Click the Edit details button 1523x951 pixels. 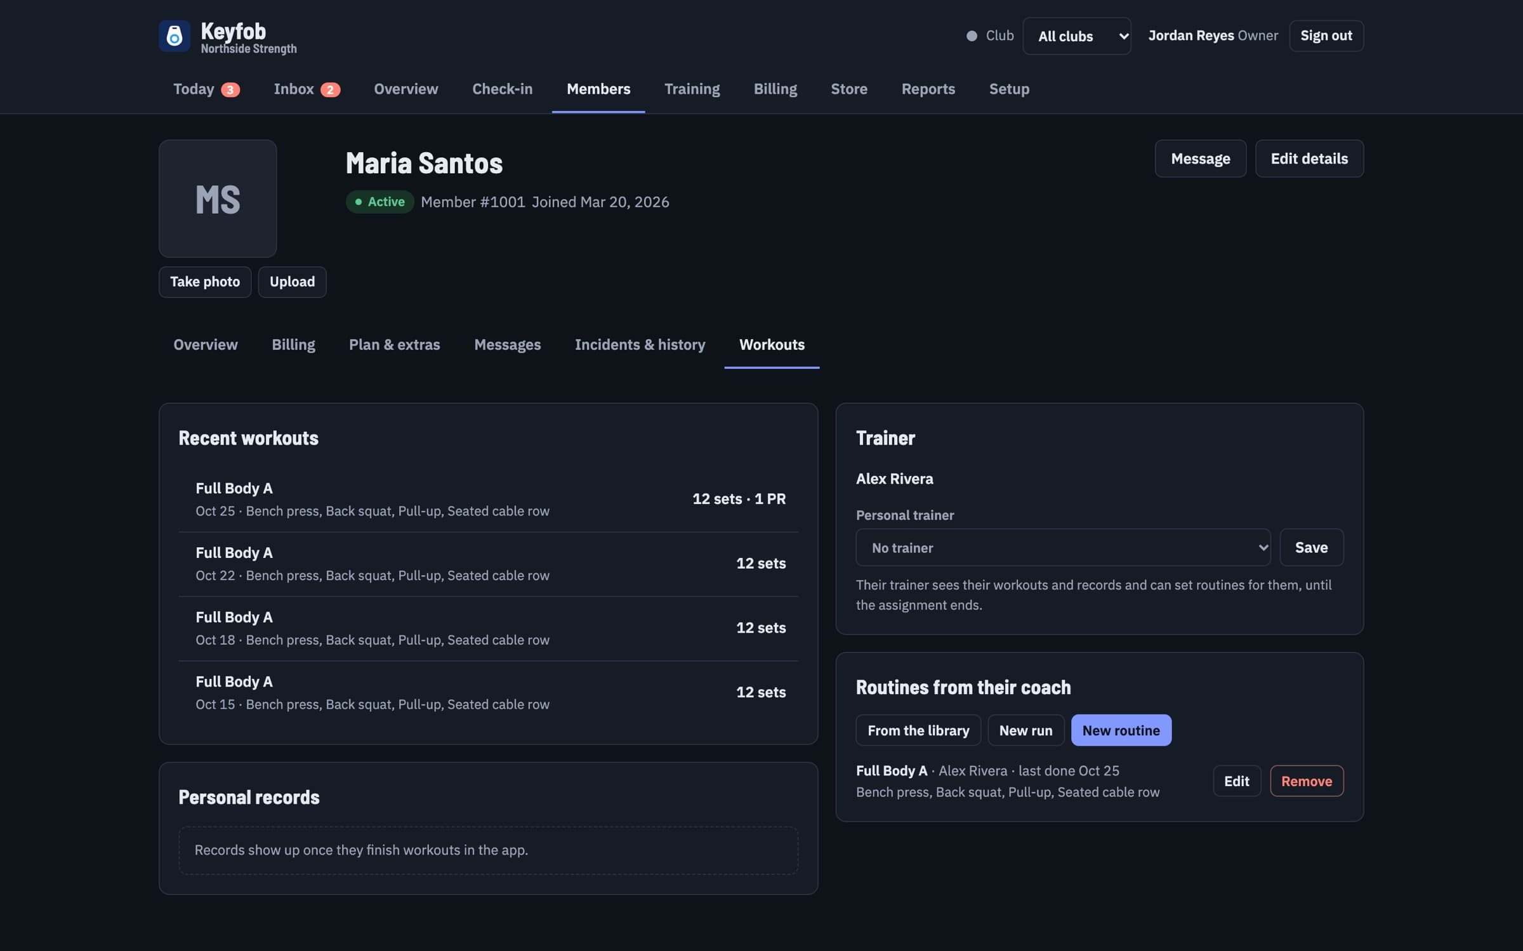(1309, 158)
